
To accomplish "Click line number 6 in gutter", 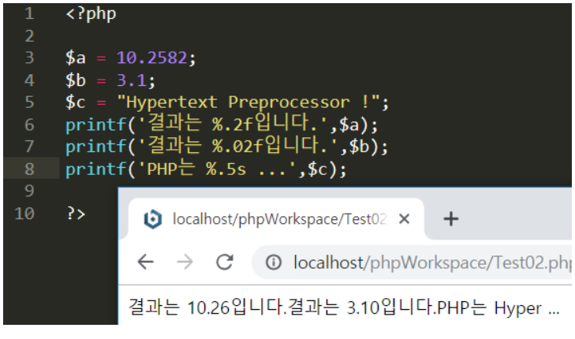I will point(29,125).
